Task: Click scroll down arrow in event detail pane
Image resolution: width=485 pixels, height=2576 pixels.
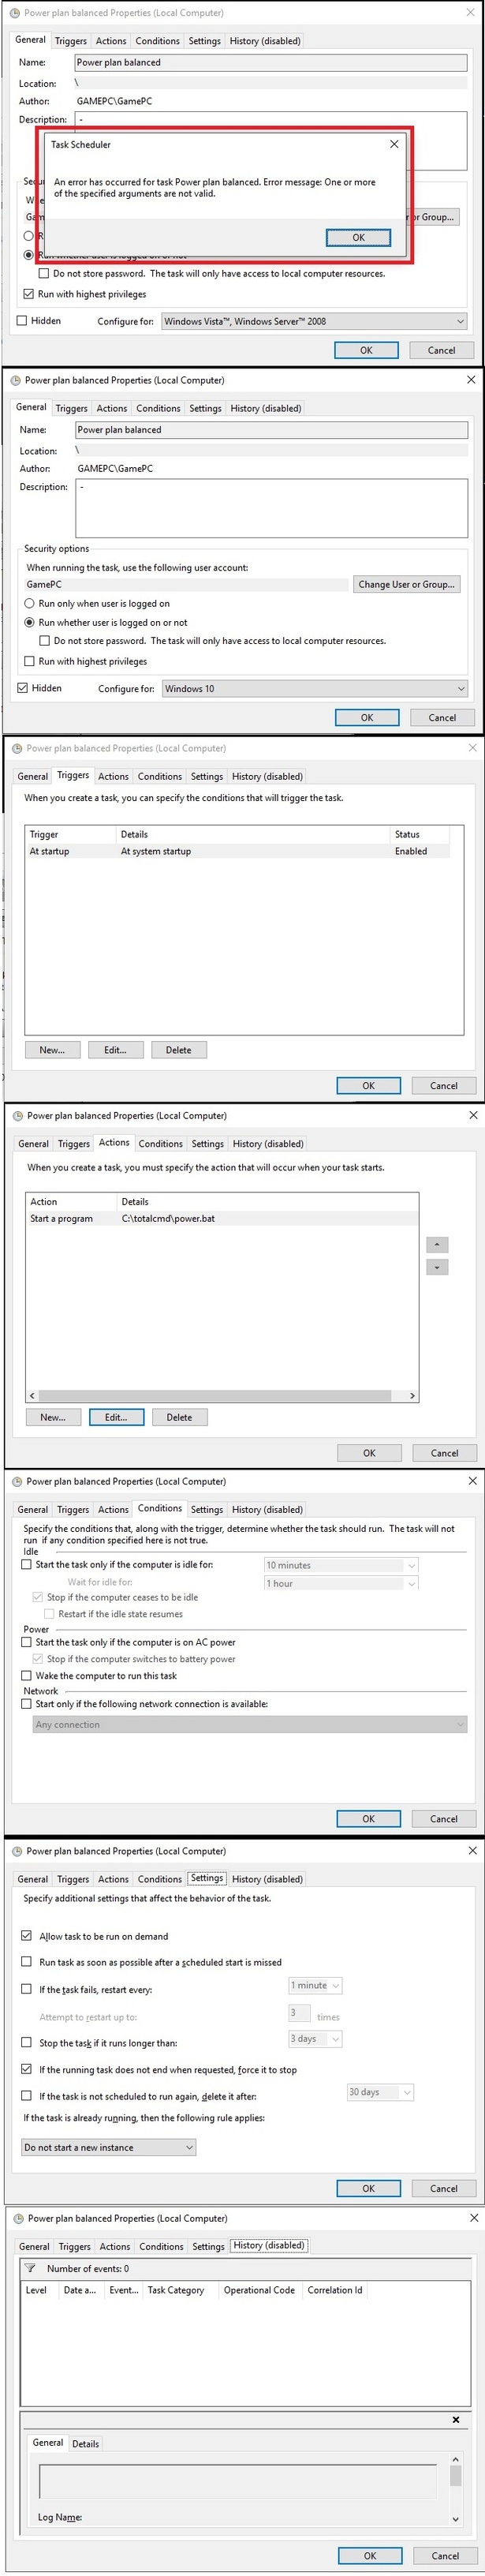Action: click(x=456, y=2519)
